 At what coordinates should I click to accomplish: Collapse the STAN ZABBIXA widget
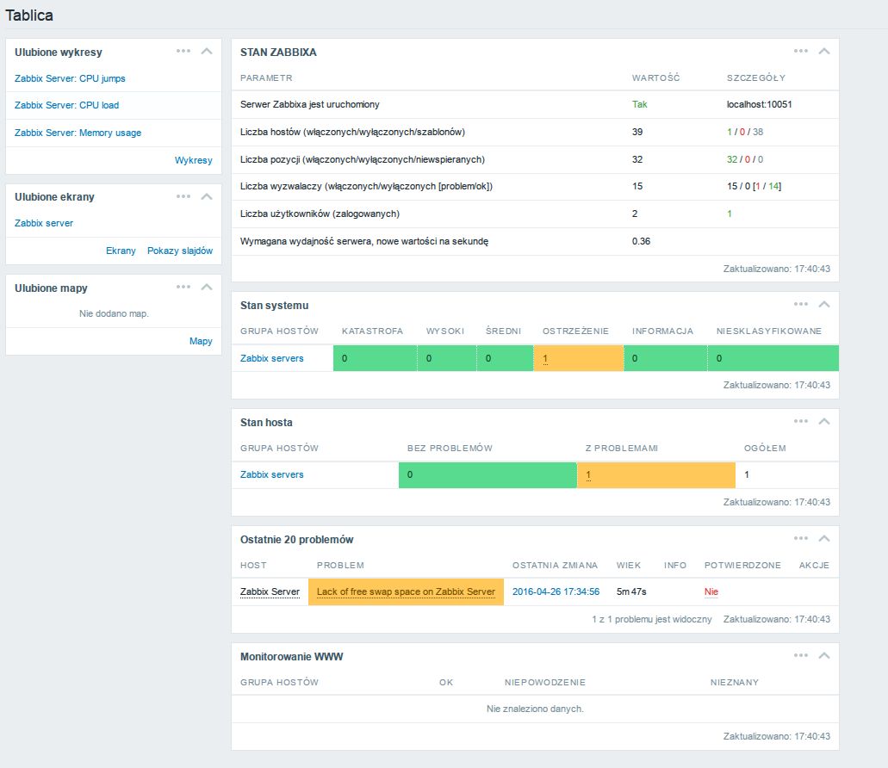(x=824, y=51)
